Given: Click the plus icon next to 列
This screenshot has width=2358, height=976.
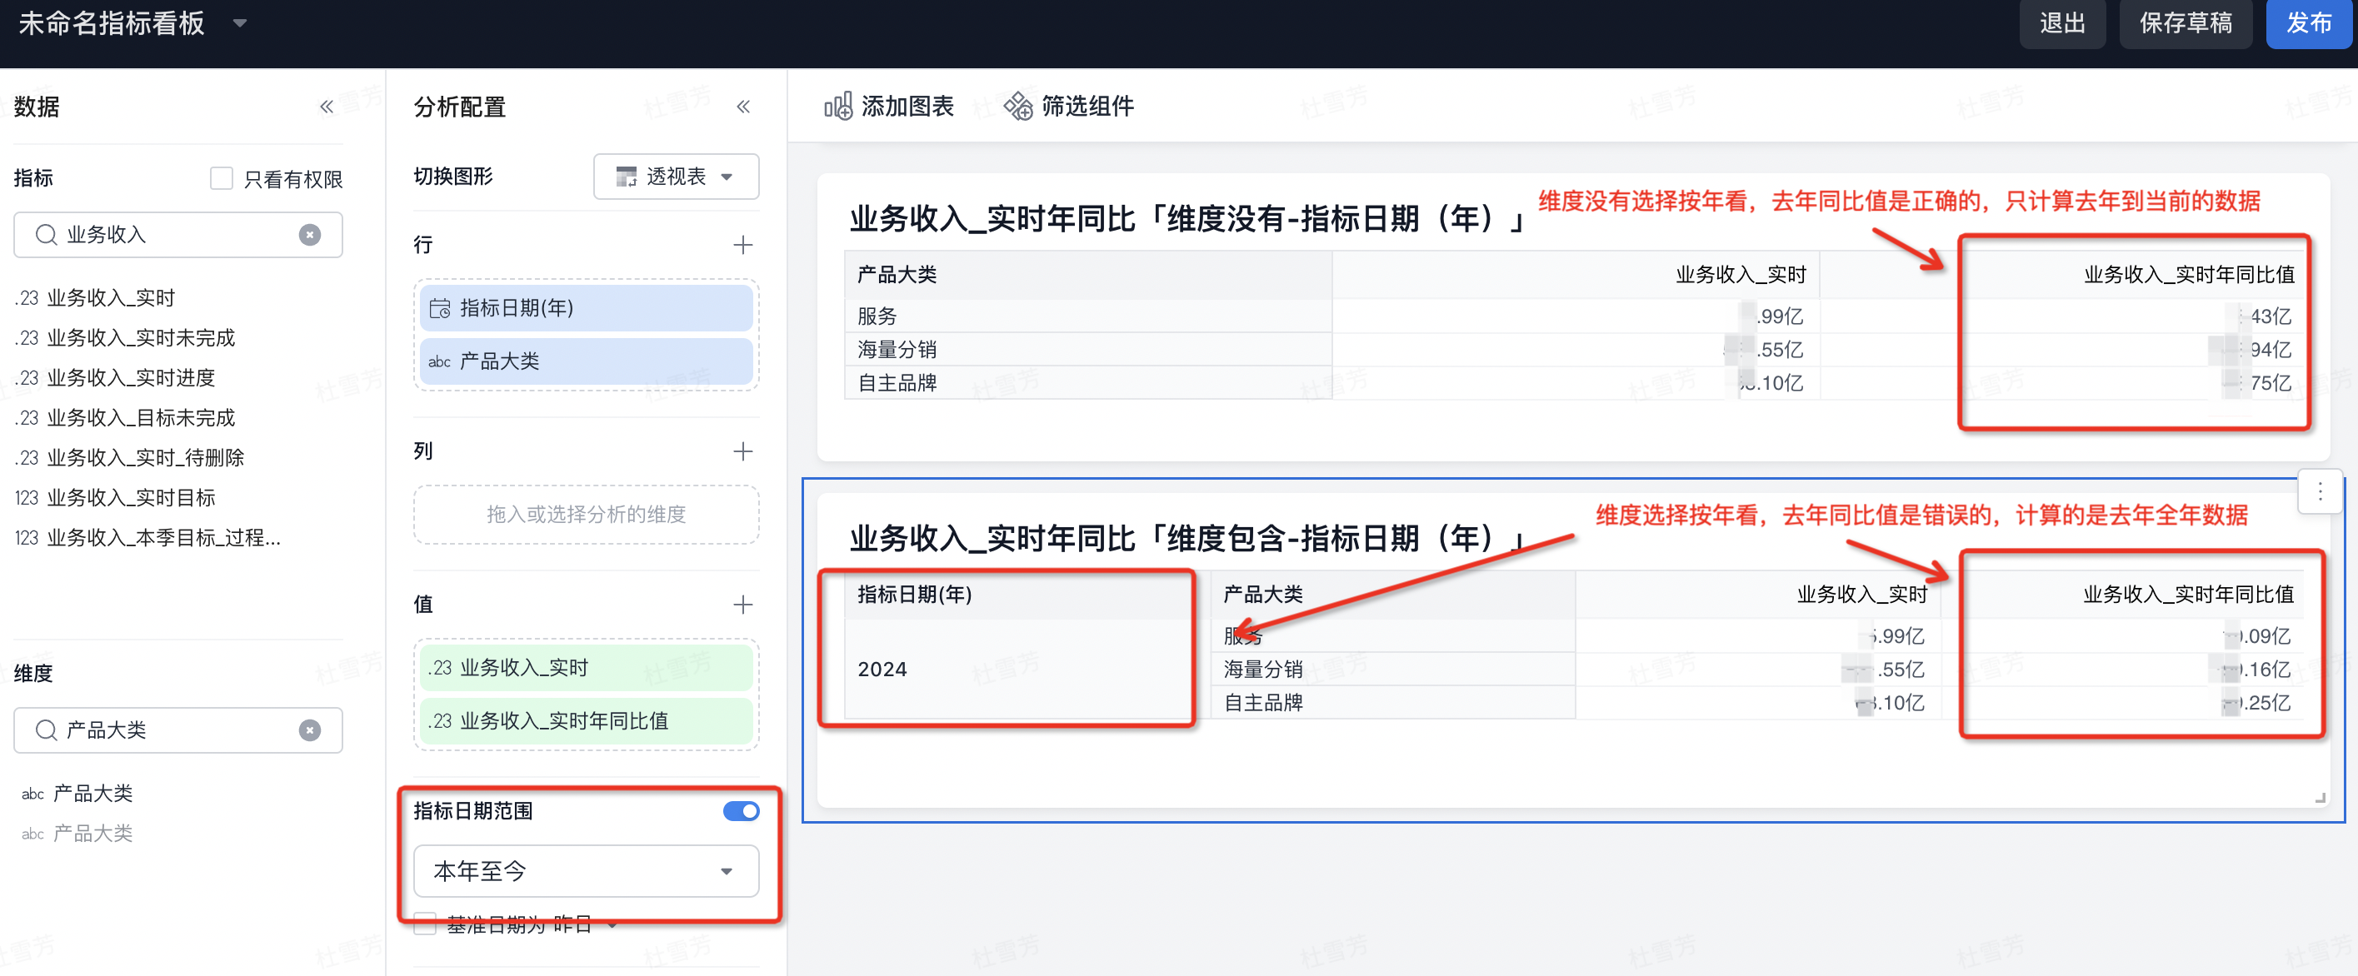Looking at the screenshot, I should coord(742,451).
